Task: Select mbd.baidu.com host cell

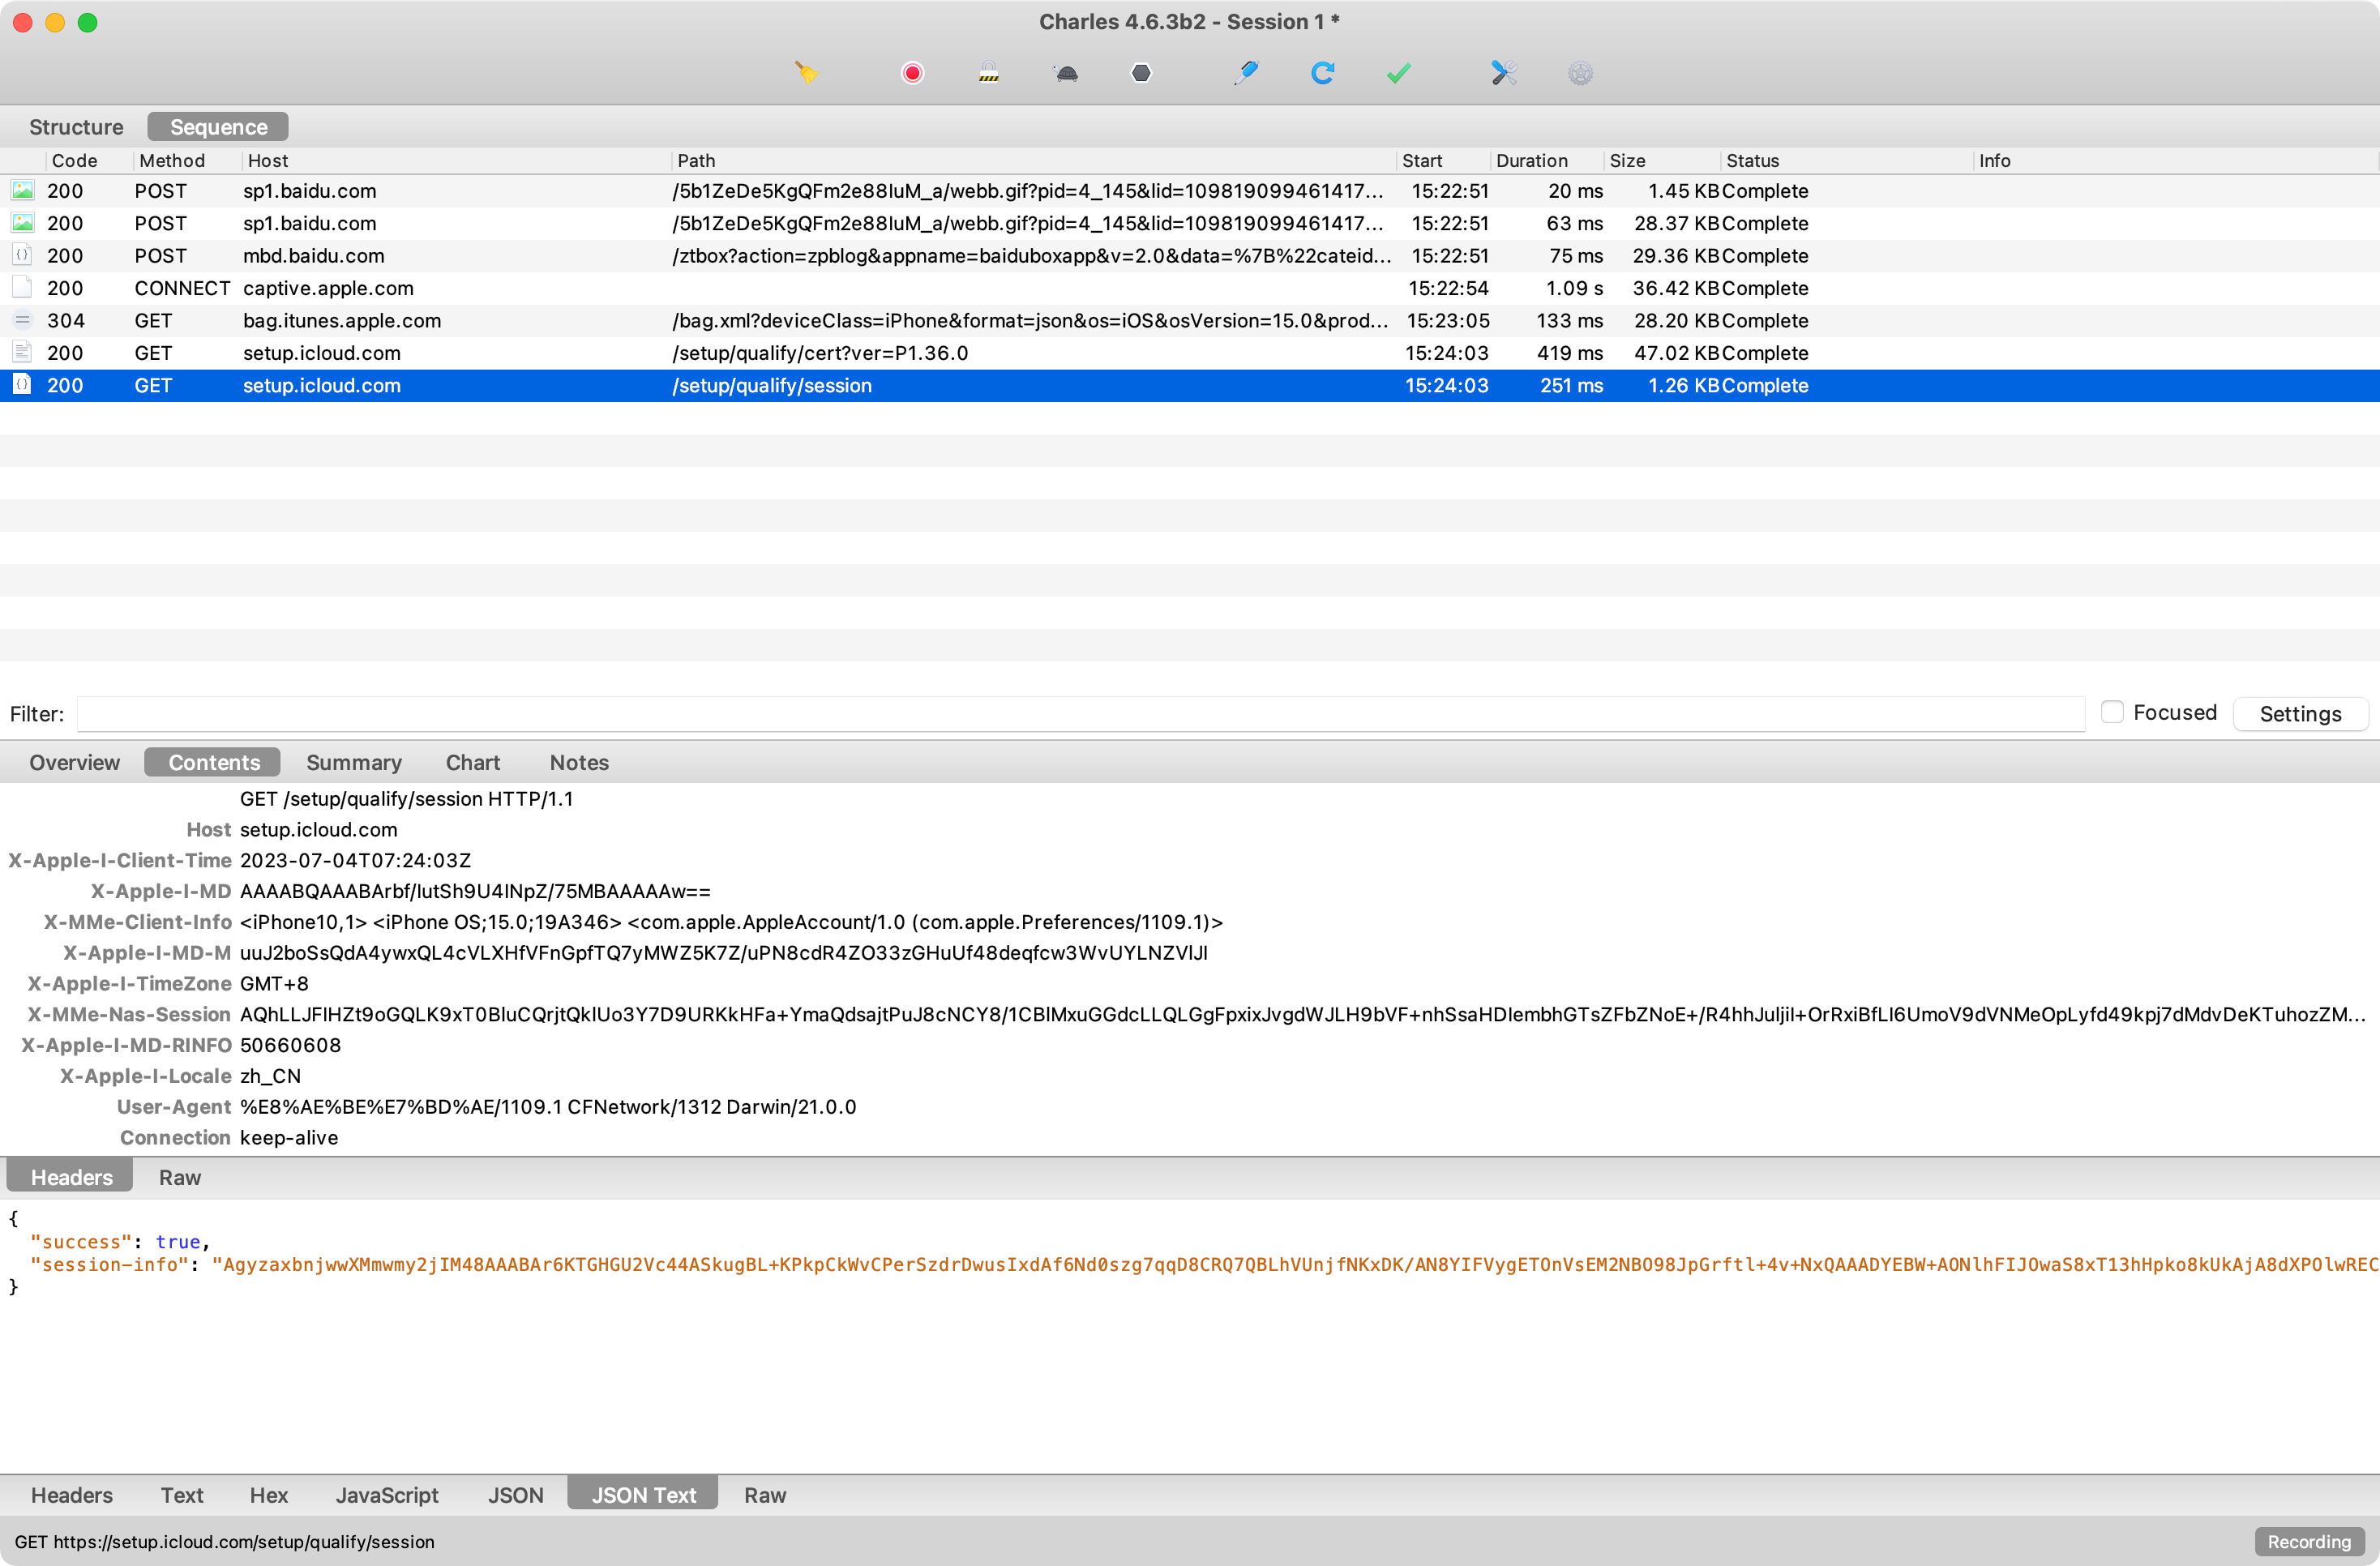Action: 313,255
